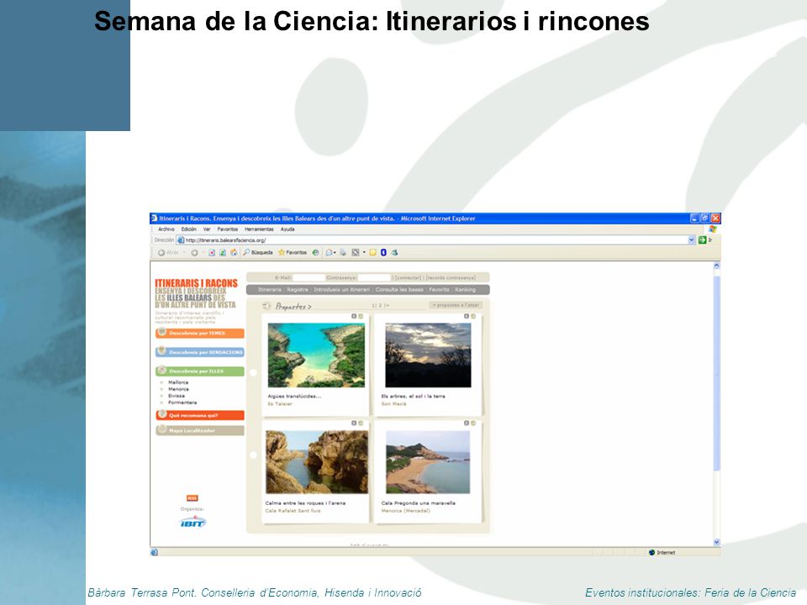807x605 pixels.
Task: Go to the home page icon
Action: [x=234, y=253]
